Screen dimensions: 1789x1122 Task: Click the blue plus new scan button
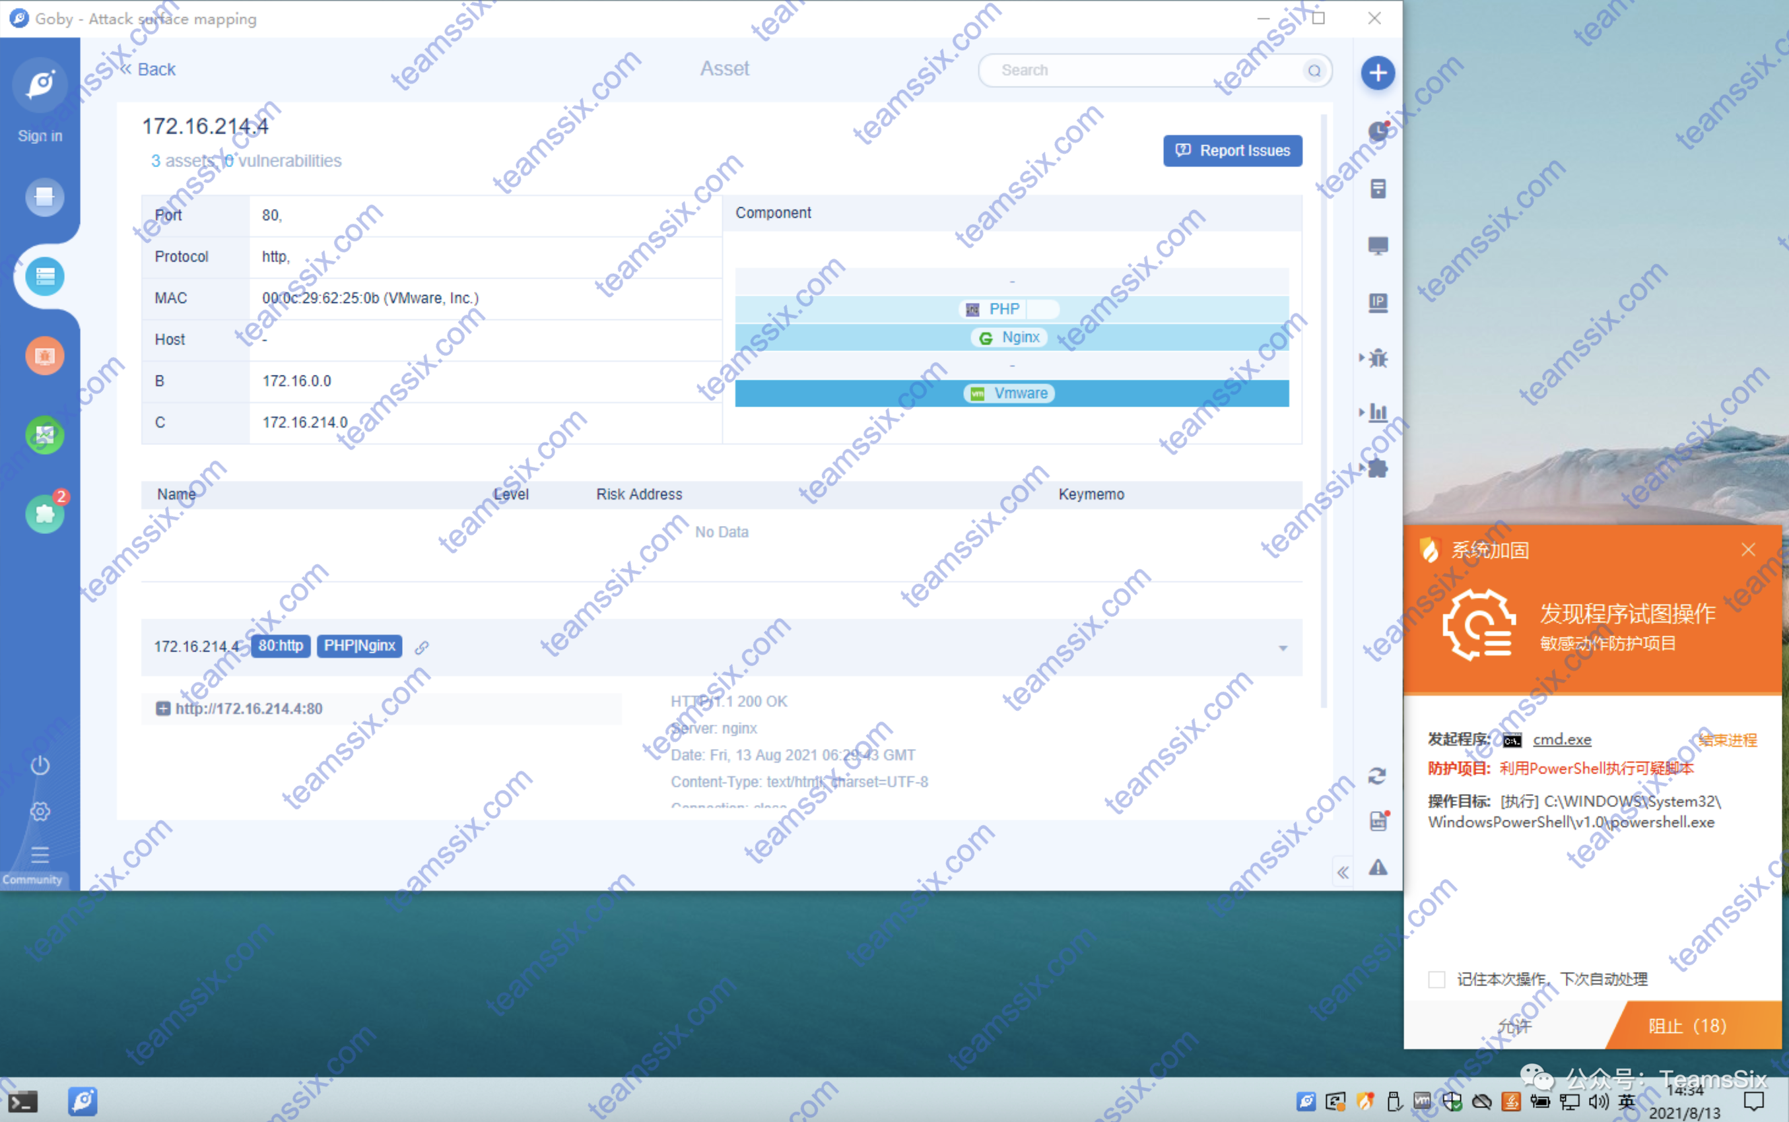click(1377, 73)
